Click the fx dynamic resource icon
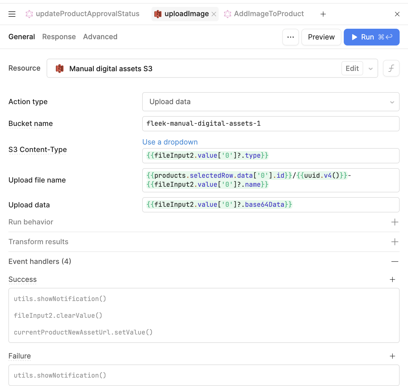The width and height of the screenshot is (408, 386). click(391, 69)
